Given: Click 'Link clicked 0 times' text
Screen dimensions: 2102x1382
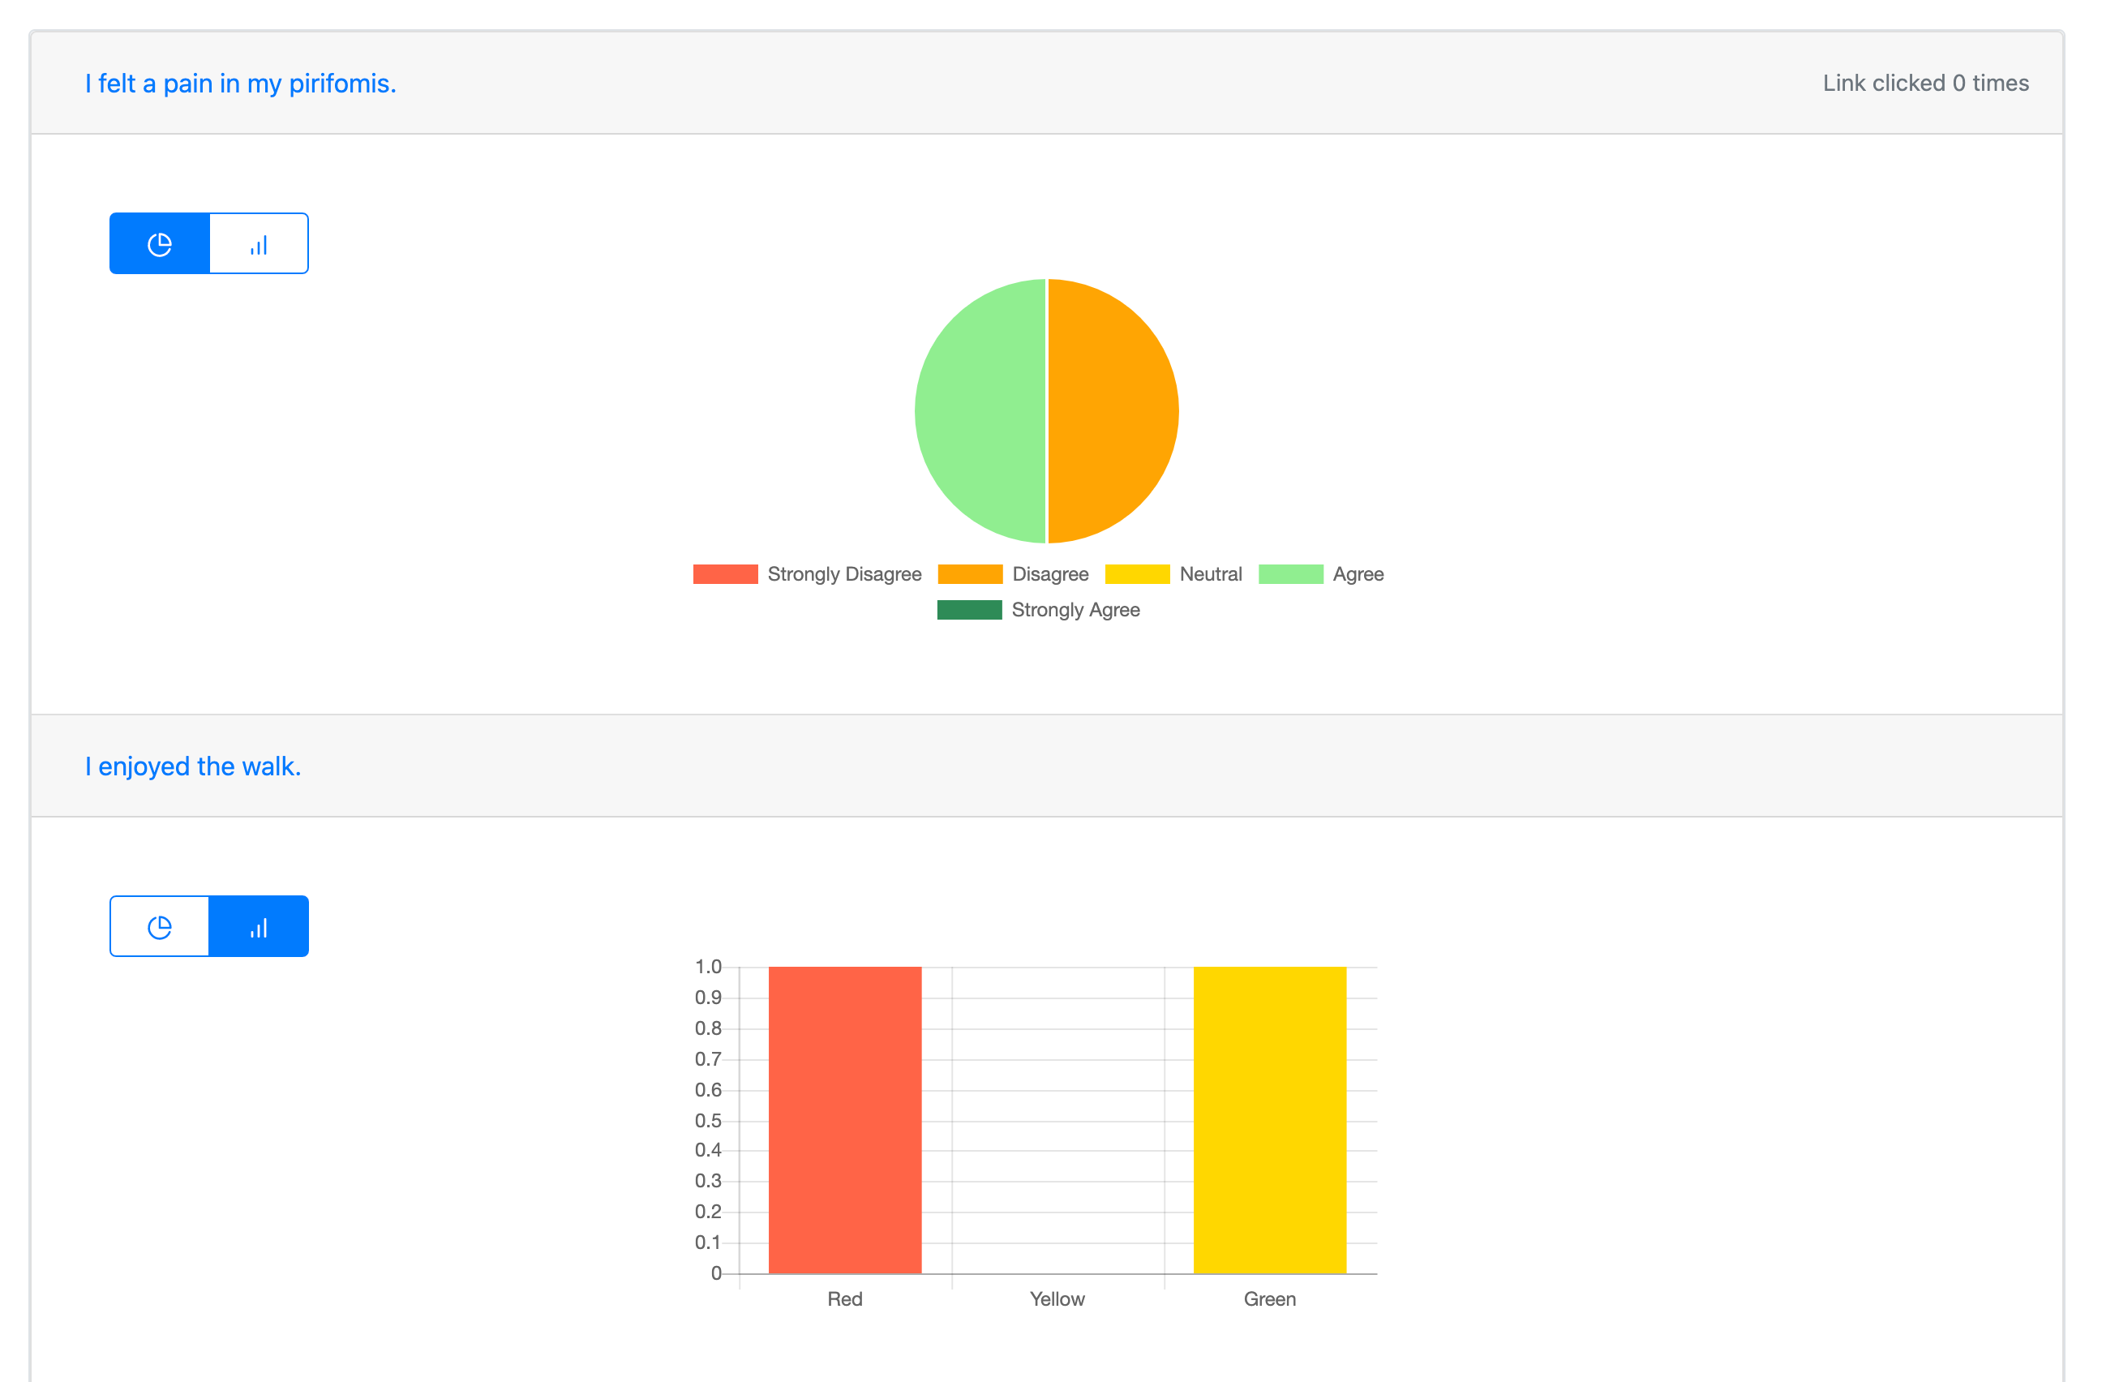Looking at the screenshot, I should (x=1925, y=83).
